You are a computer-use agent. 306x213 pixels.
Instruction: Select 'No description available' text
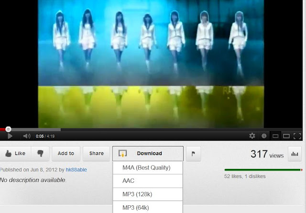33,180
